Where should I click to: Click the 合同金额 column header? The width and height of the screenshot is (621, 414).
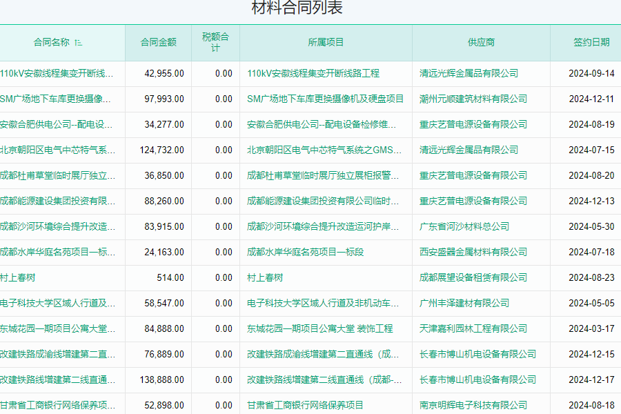tap(158, 42)
